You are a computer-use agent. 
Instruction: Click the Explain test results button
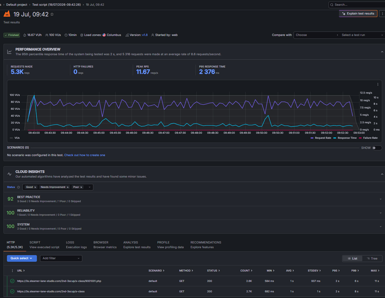(x=358, y=14)
